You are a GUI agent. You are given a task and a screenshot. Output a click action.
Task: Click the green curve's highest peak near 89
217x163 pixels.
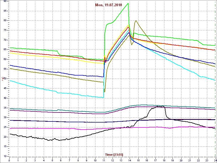click(x=128, y=3)
